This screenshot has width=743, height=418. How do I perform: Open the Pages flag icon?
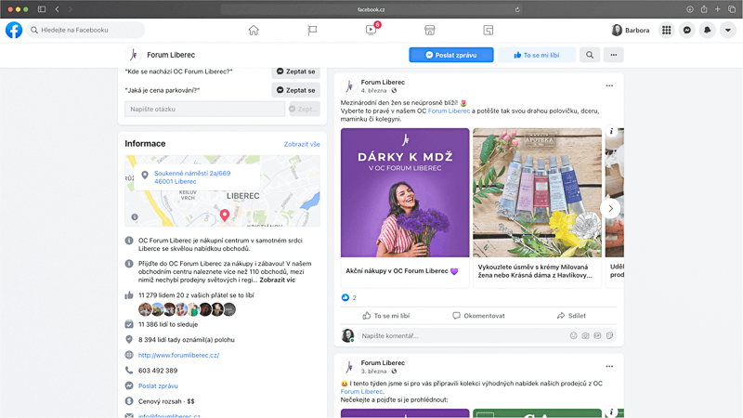click(x=312, y=30)
